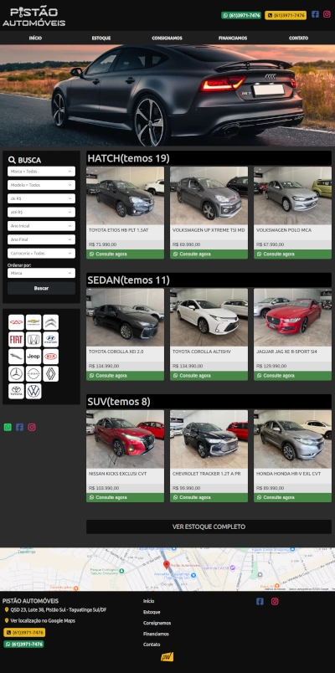Click the Chevrolet brand logo
Viewport: 335px width, 673px height.
point(33,322)
